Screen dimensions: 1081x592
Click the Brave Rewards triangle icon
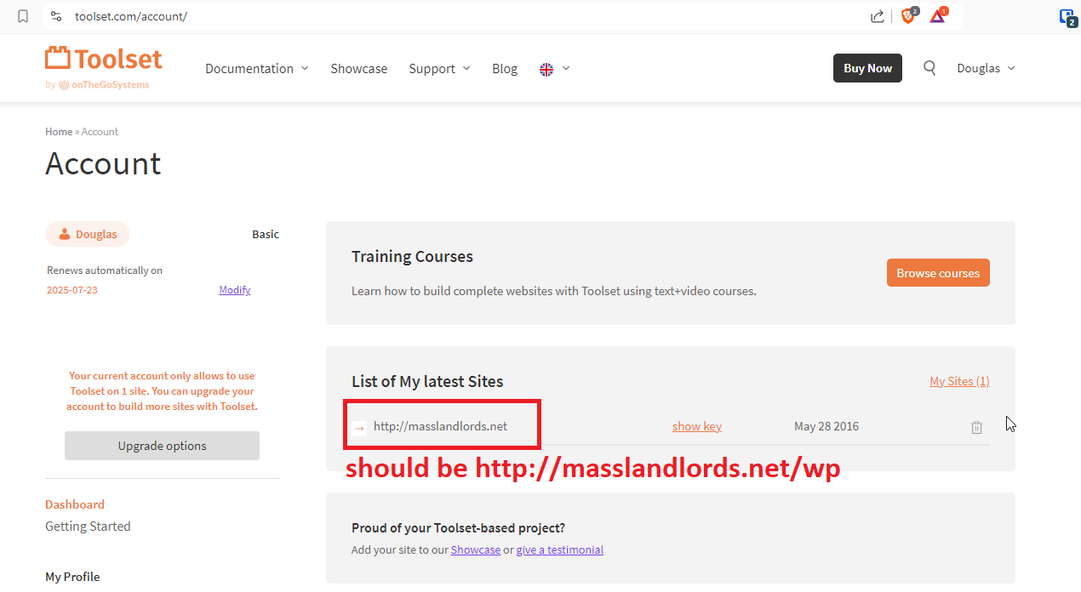point(937,16)
